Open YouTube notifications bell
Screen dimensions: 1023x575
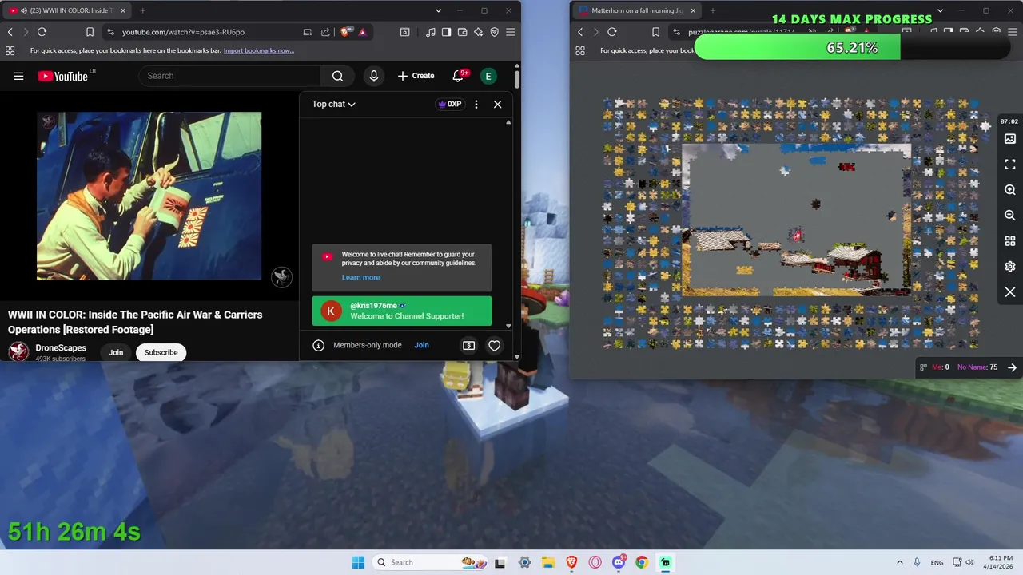(458, 76)
